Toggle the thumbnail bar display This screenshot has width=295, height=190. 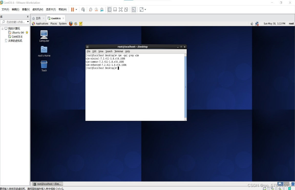coord(115,9)
